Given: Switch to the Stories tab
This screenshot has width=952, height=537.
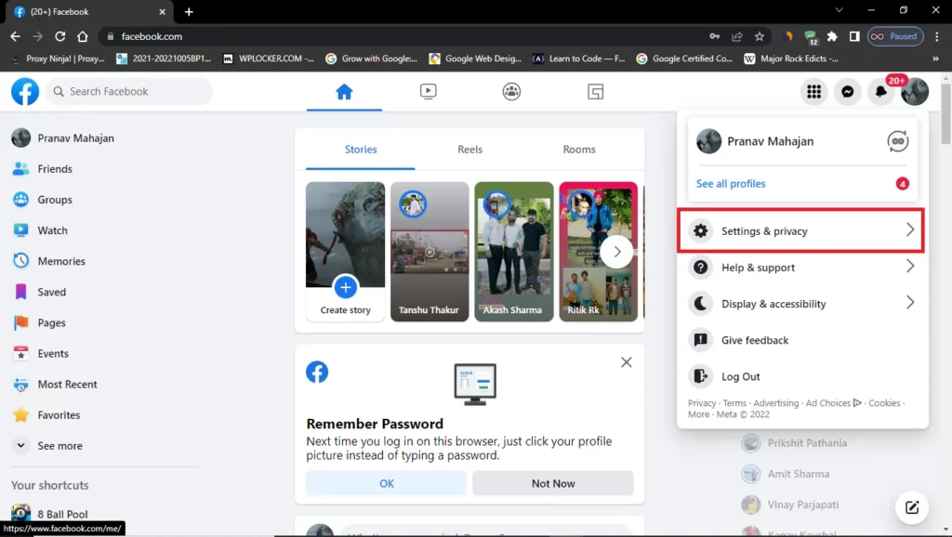Looking at the screenshot, I should tap(361, 150).
